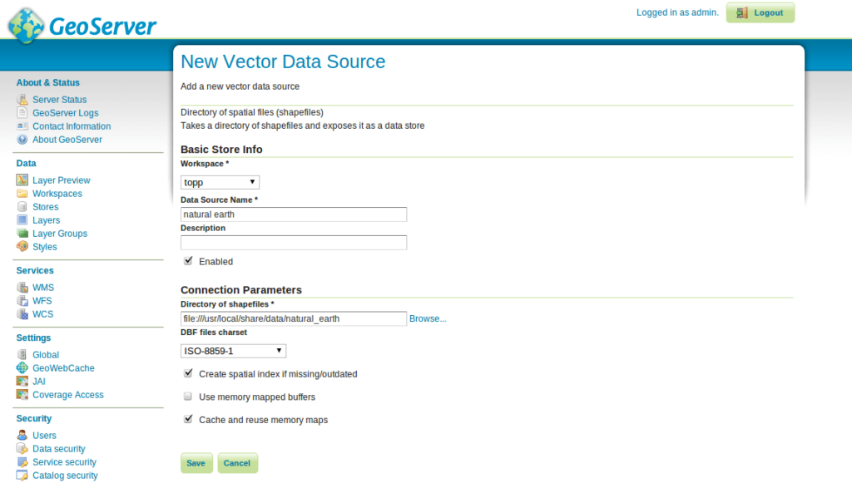Click the Browse... link
Screen dimensions: 852x483
(x=428, y=318)
